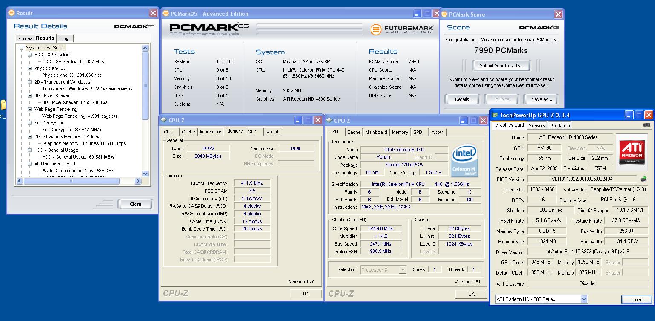Image resolution: width=655 pixels, height=321 pixels.
Task: Click the partially hidden desktop folder icon
Action: coord(3,104)
